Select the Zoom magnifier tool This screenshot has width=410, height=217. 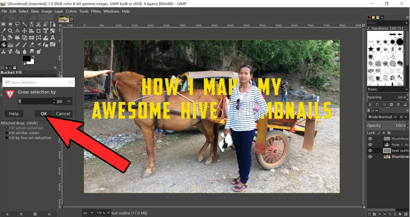pos(10,31)
